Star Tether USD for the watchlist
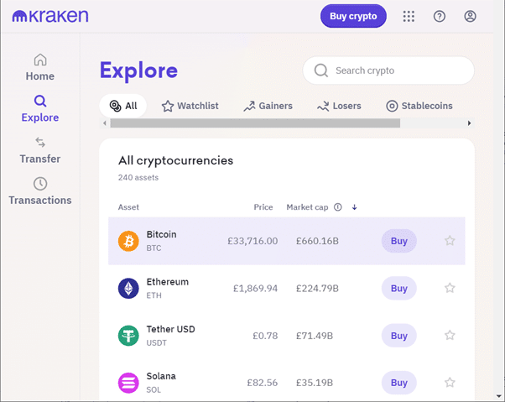This screenshot has width=505, height=402. (x=450, y=336)
